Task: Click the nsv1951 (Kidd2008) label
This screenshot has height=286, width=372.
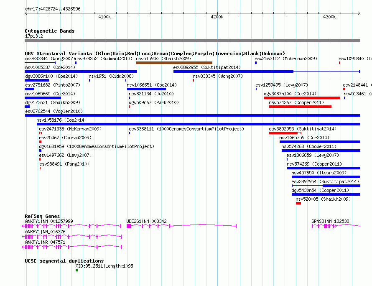Action: click(111, 76)
